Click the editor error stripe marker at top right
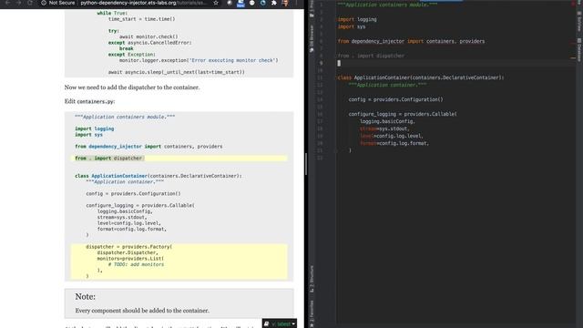The image size is (583, 328). pyautogui.click(x=574, y=3)
